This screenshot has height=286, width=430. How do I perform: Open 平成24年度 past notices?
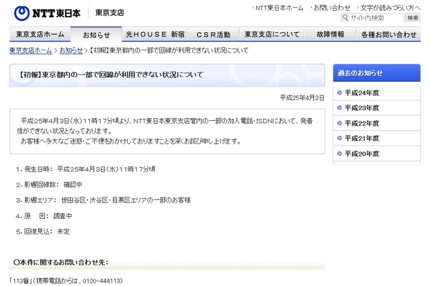(361, 93)
